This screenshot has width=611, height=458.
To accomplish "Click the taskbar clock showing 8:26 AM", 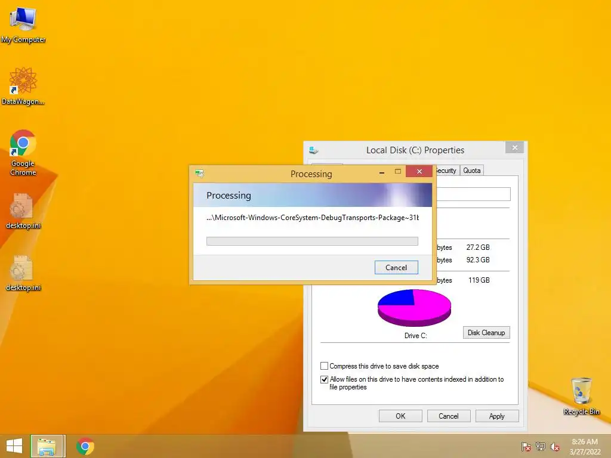I will tap(585, 442).
